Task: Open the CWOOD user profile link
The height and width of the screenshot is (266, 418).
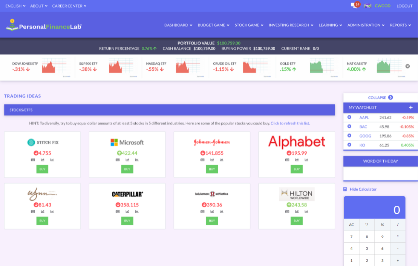Action: click(x=383, y=6)
